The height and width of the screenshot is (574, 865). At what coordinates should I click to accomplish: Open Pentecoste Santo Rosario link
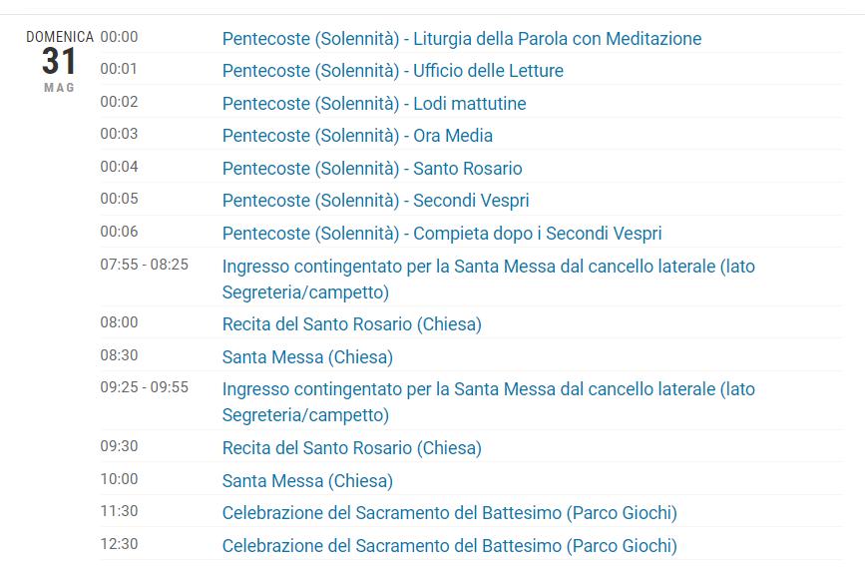pyautogui.click(x=372, y=169)
